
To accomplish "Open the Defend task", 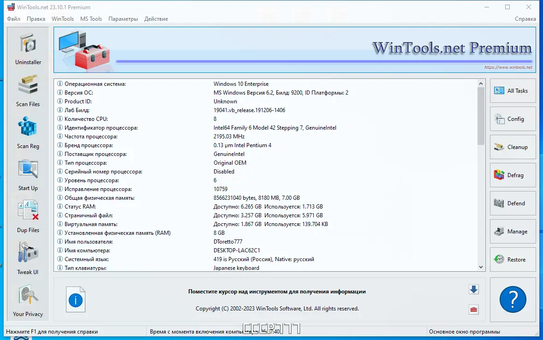I will 513,203.
